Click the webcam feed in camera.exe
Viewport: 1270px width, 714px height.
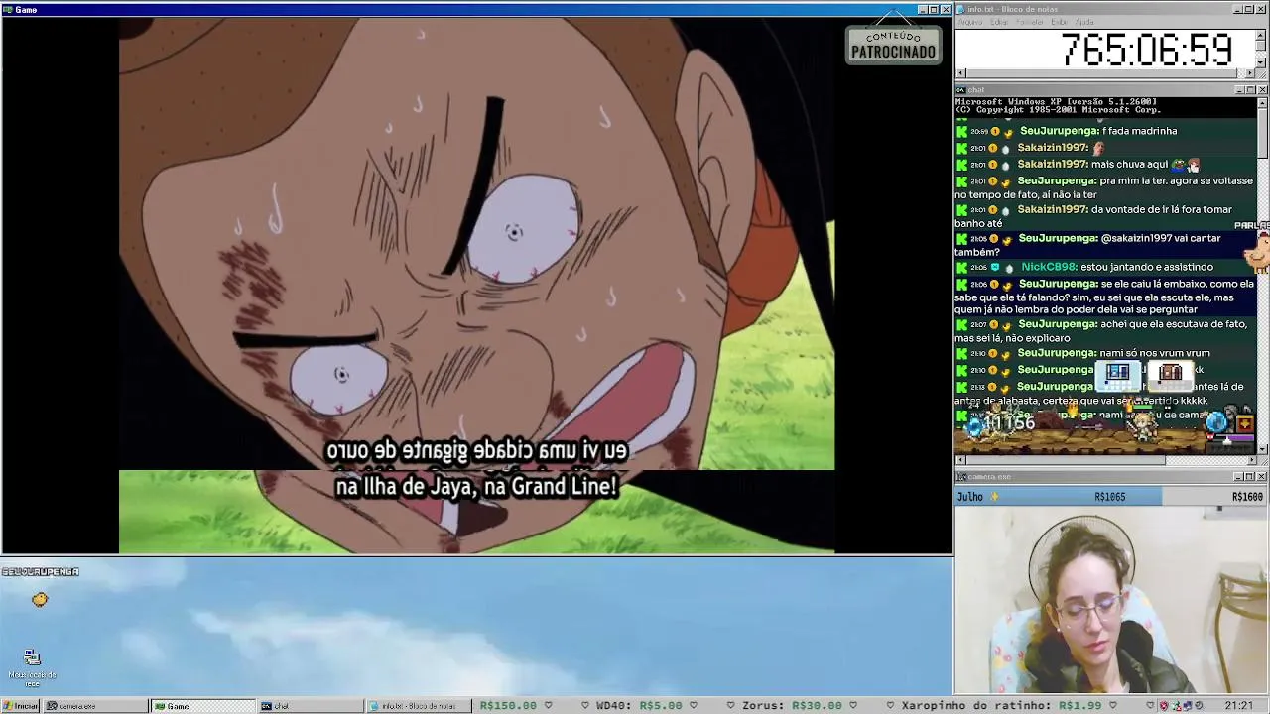coord(1111,600)
